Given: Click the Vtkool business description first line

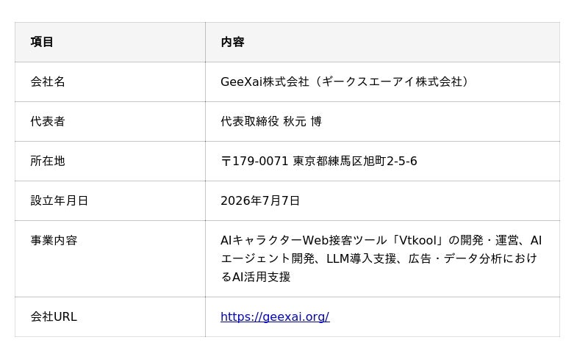Looking at the screenshot, I should (381, 240).
